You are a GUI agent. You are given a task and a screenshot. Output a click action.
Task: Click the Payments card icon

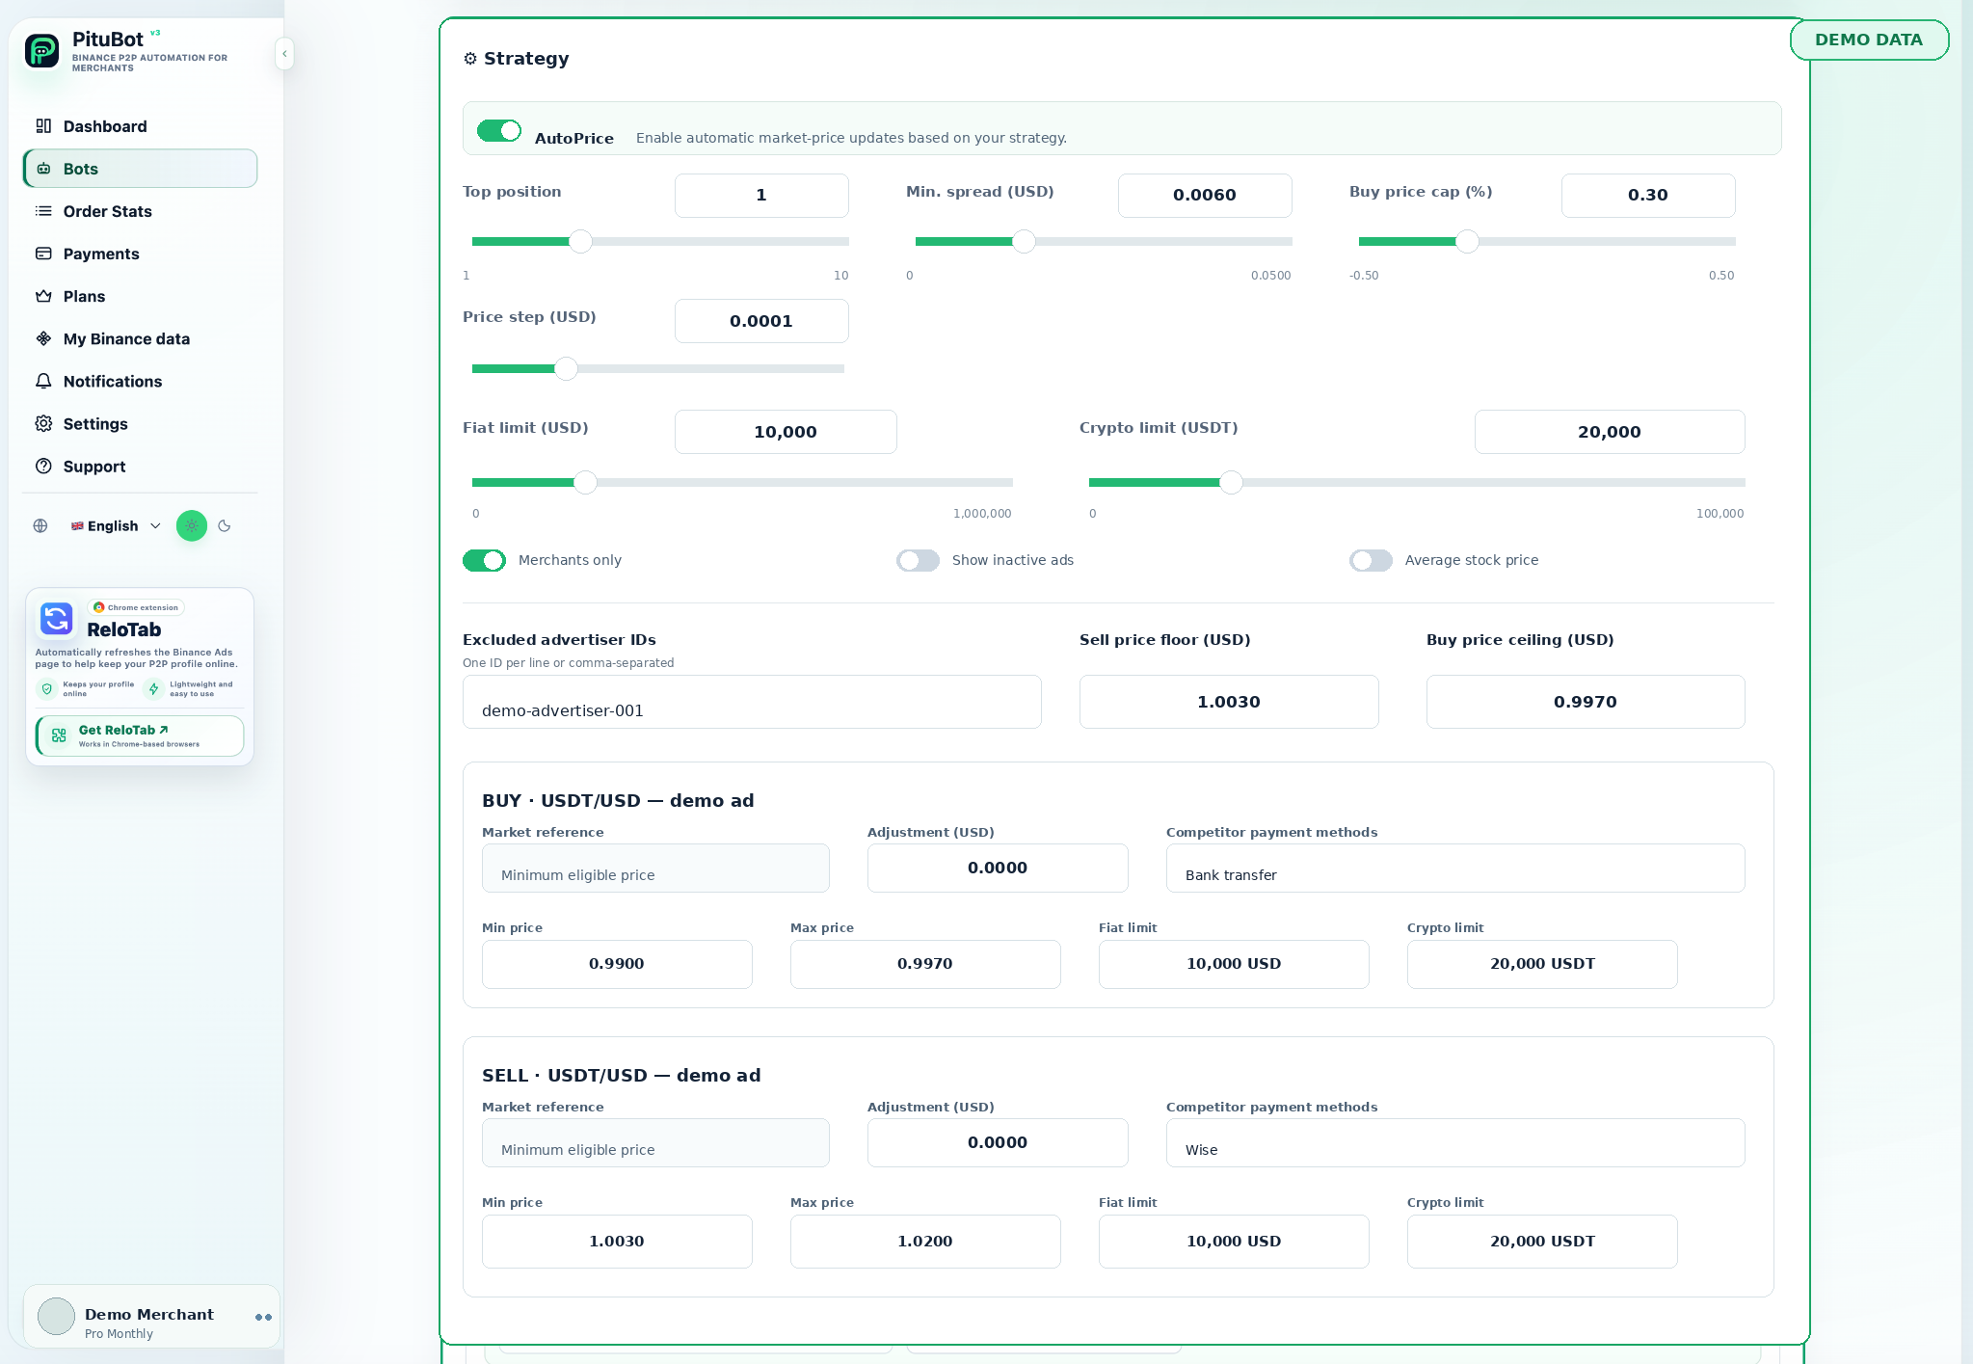click(x=43, y=254)
